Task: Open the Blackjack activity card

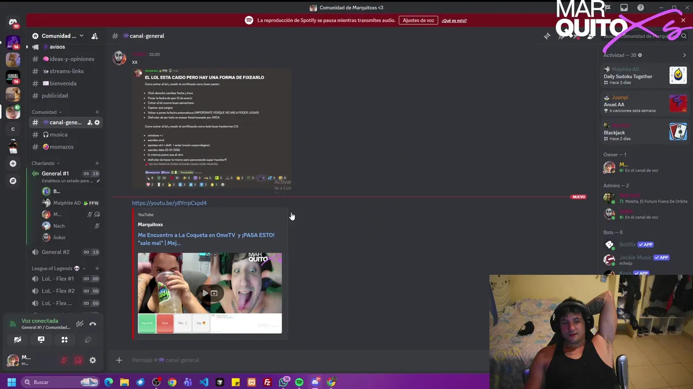Action: click(x=645, y=132)
